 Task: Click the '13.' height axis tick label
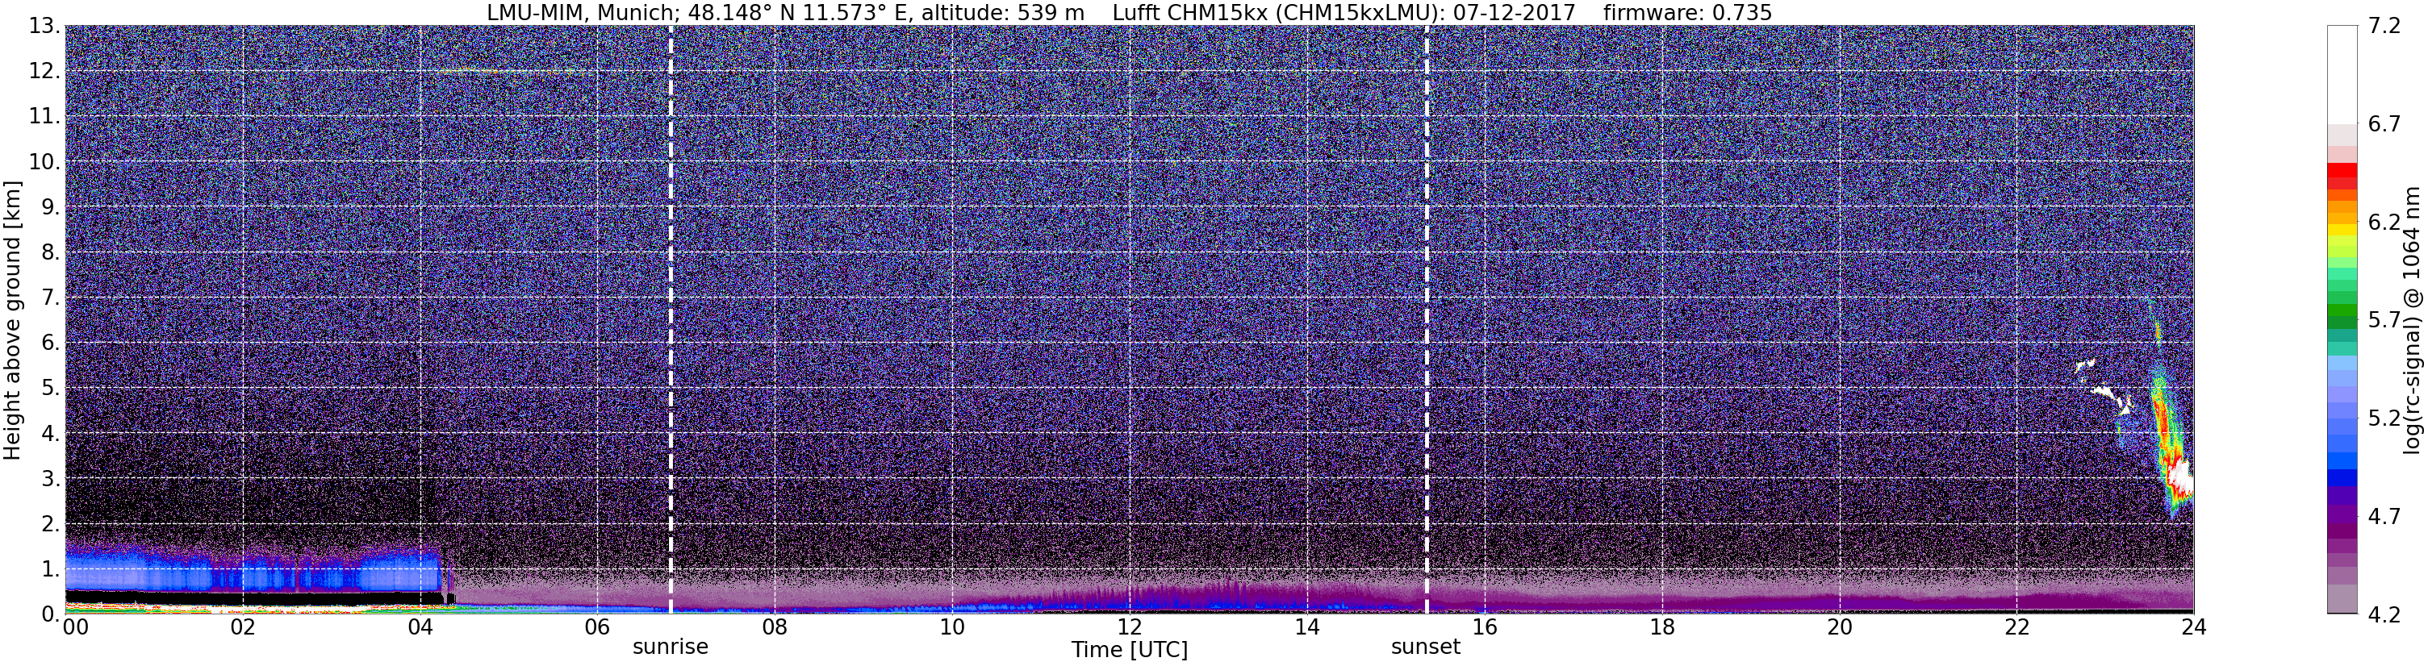tap(44, 27)
